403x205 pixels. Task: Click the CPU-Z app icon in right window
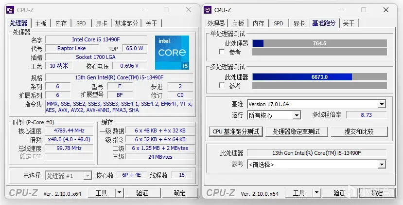[x=208, y=10]
